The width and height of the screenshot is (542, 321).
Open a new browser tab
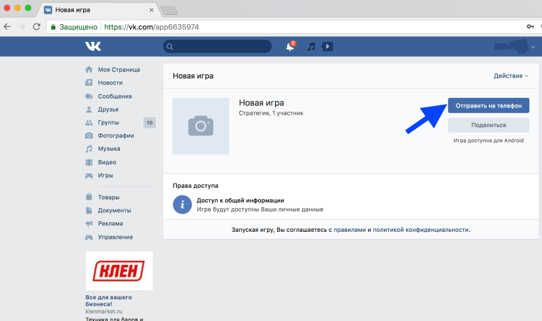tap(169, 11)
